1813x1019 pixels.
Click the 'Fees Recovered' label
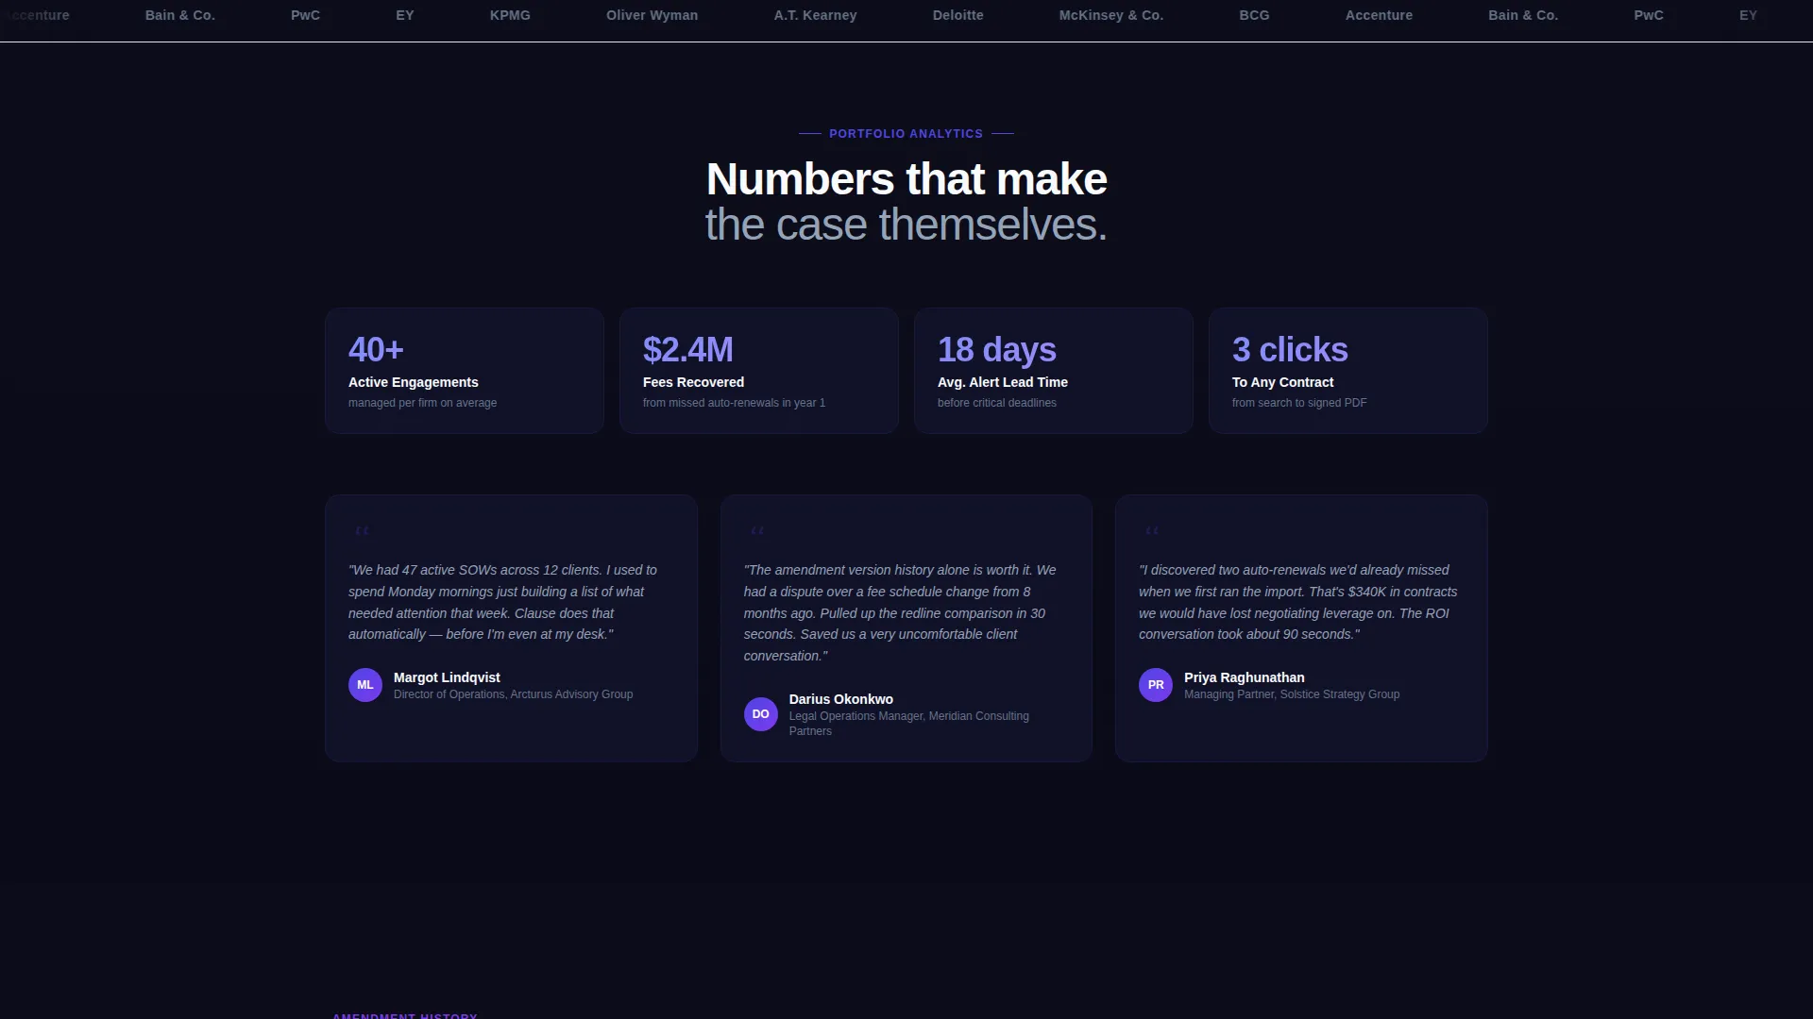(693, 382)
